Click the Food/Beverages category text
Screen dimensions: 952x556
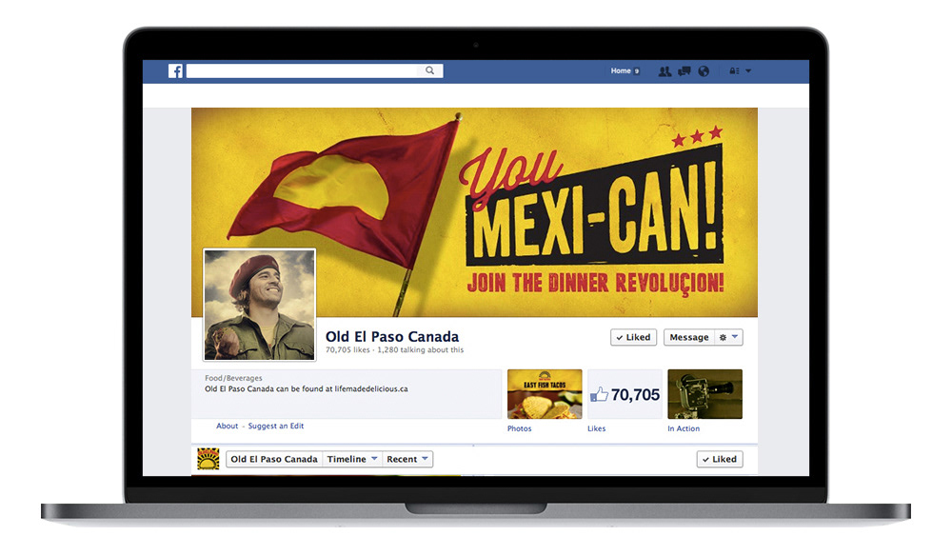pyautogui.click(x=233, y=378)
